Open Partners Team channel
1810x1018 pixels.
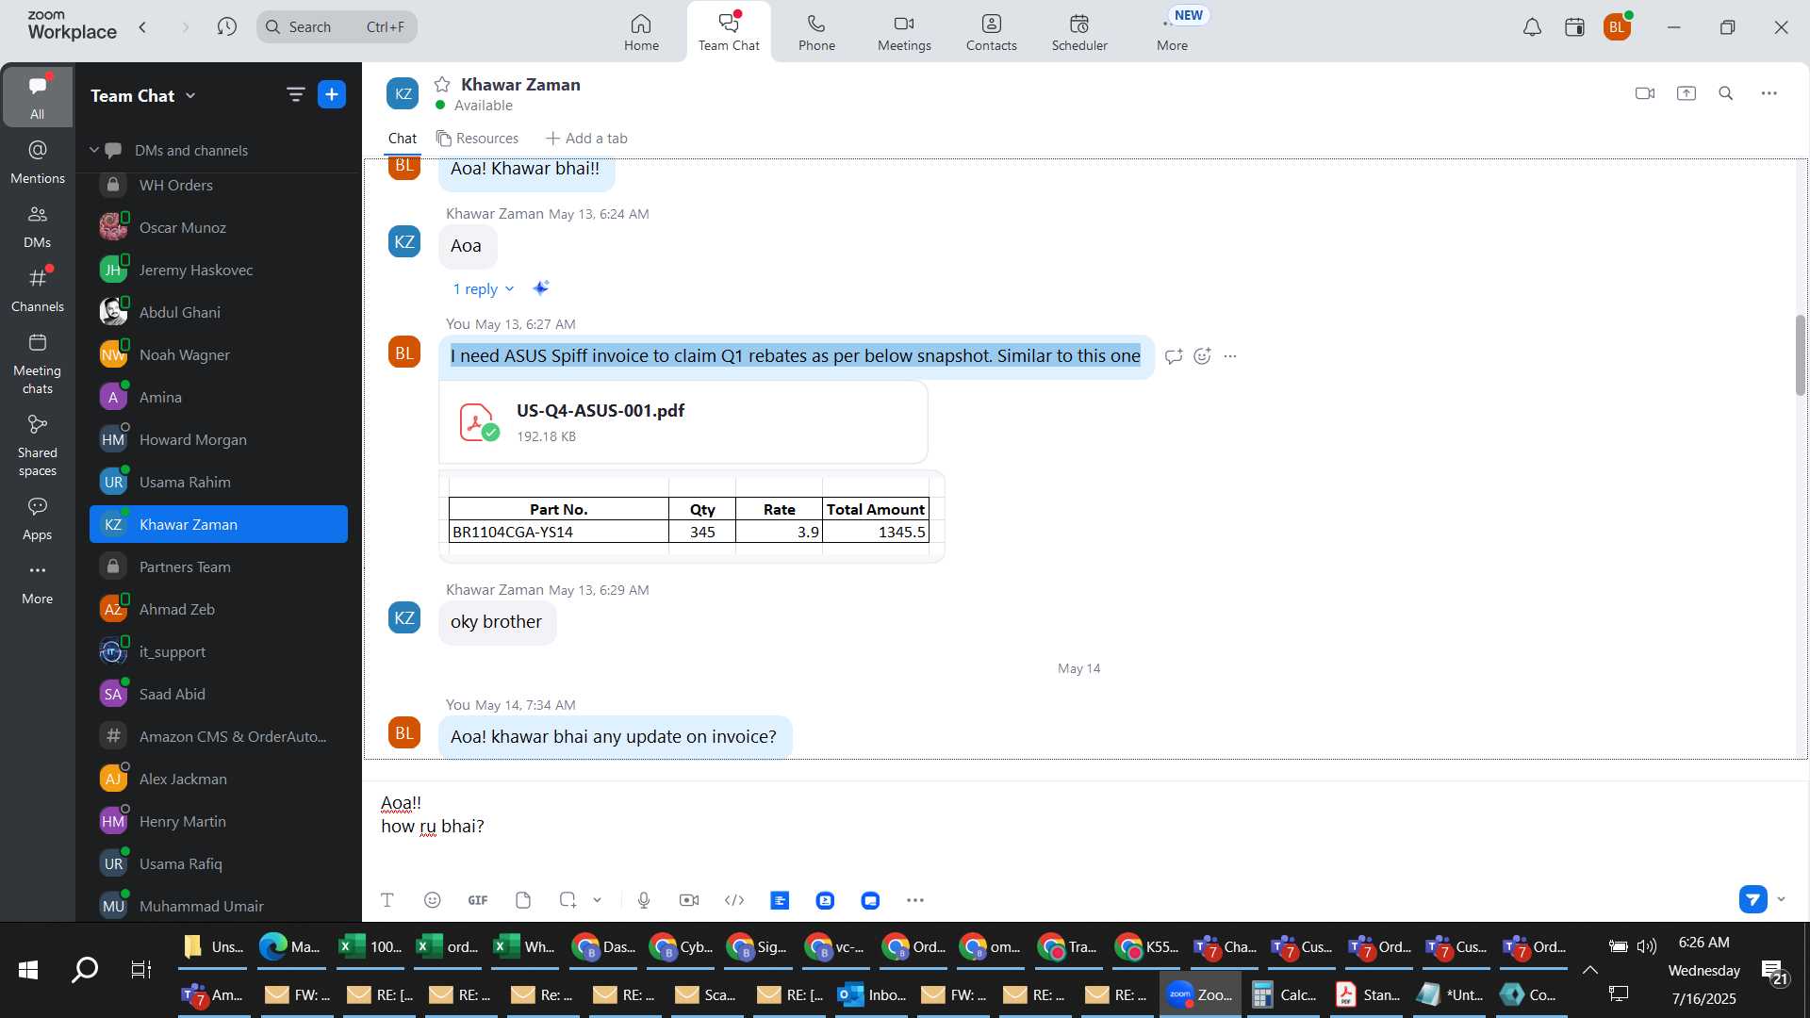tap(219, 566)
